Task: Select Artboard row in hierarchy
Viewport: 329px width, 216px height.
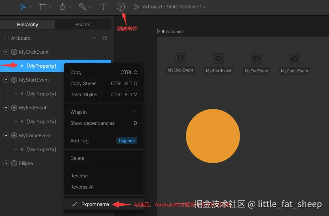Action: click(x=21, y=38)
